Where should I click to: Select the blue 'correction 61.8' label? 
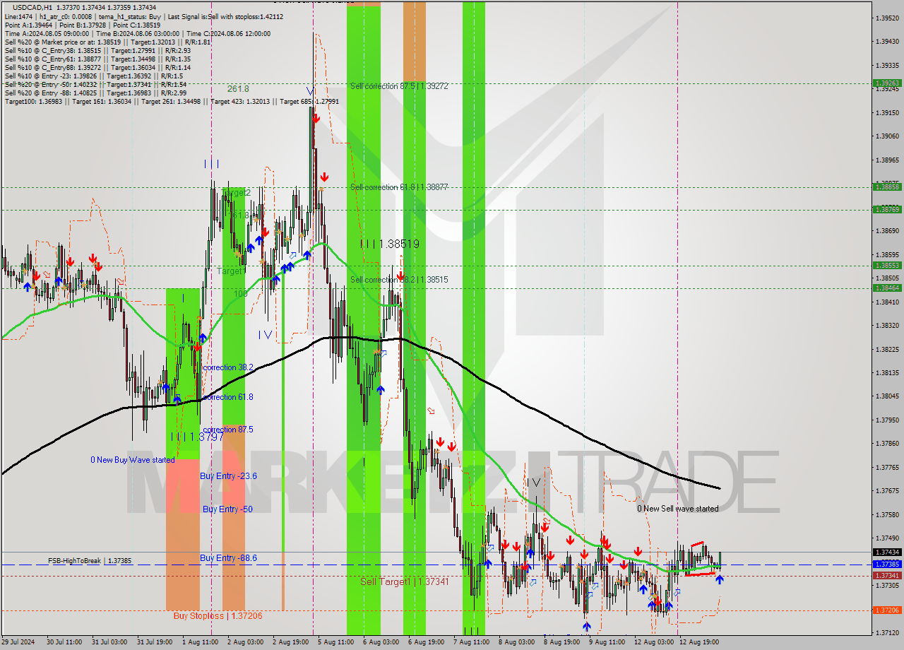(227, 397)
